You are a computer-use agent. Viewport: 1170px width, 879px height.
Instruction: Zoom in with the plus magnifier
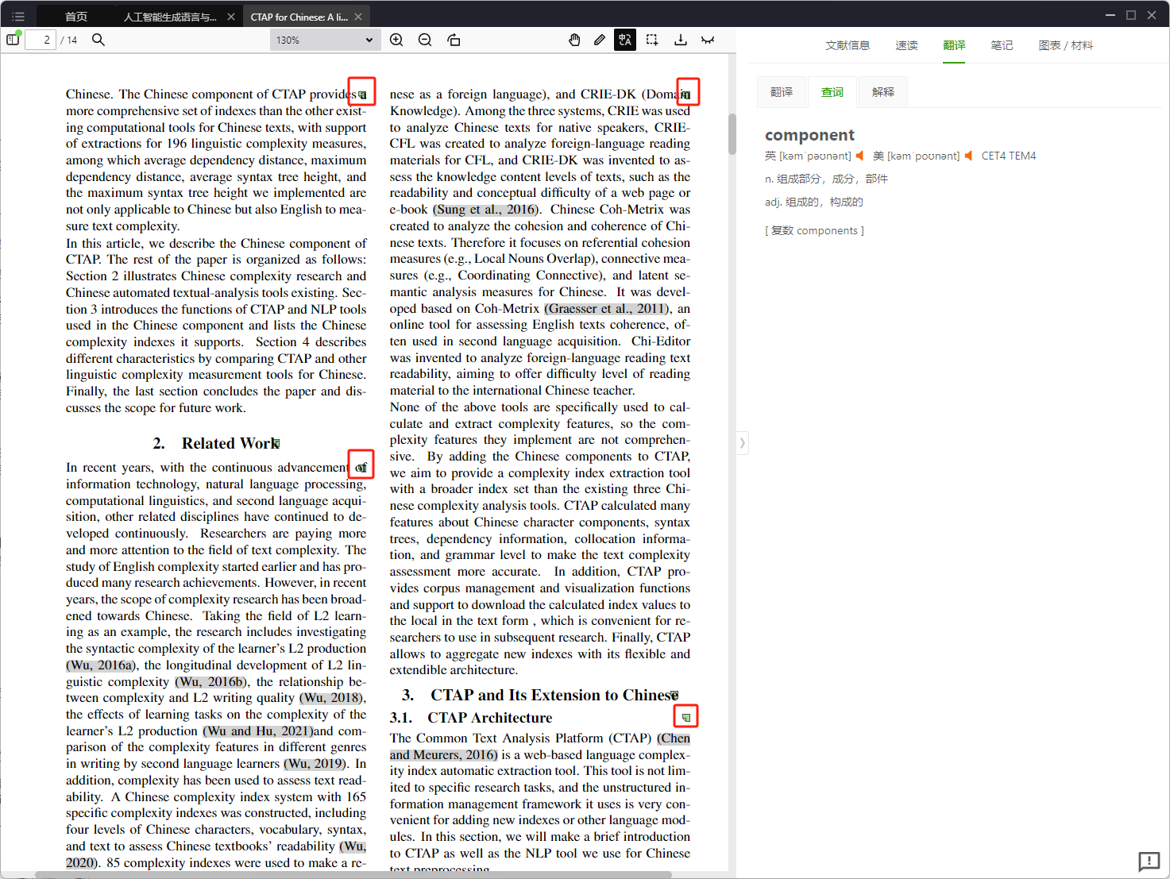(x=396, y=40)
